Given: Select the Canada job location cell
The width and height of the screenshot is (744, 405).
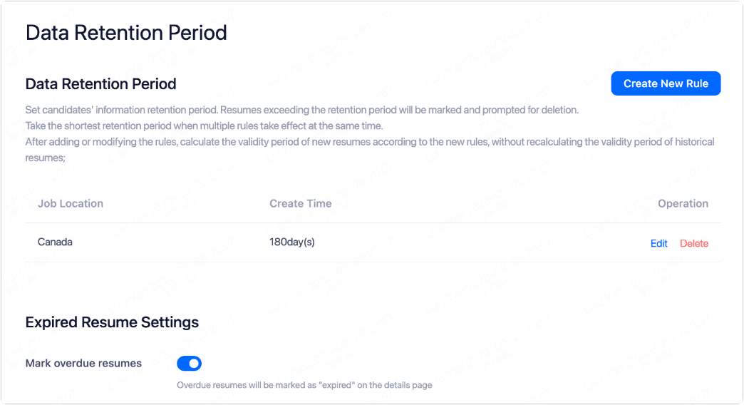Looking at the screenshot, I should [x=55, y=242].
